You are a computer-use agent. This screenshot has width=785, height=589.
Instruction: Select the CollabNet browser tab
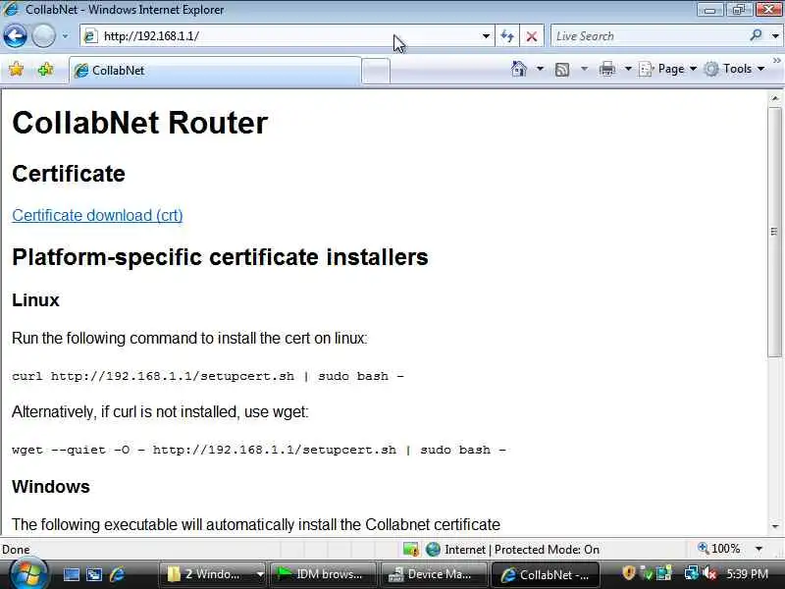pyautogui.click(x=215, y=71)
